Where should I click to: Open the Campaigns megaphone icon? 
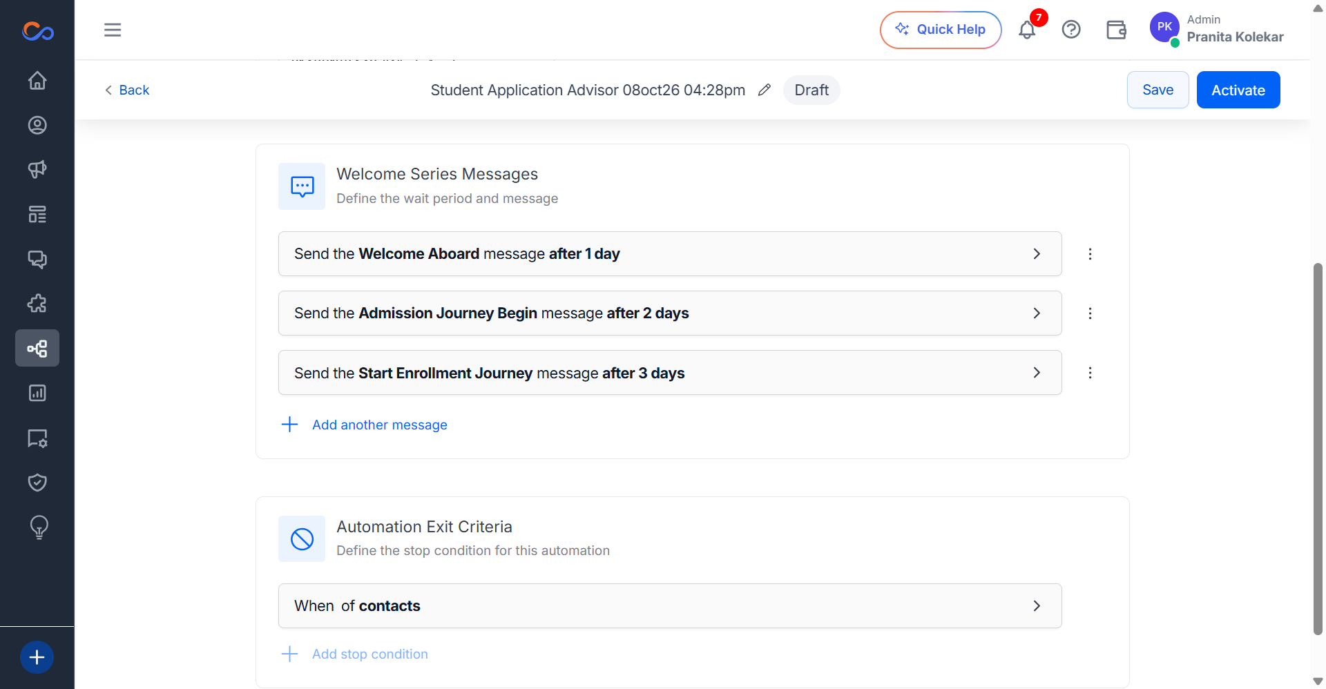tap(37, 169)
